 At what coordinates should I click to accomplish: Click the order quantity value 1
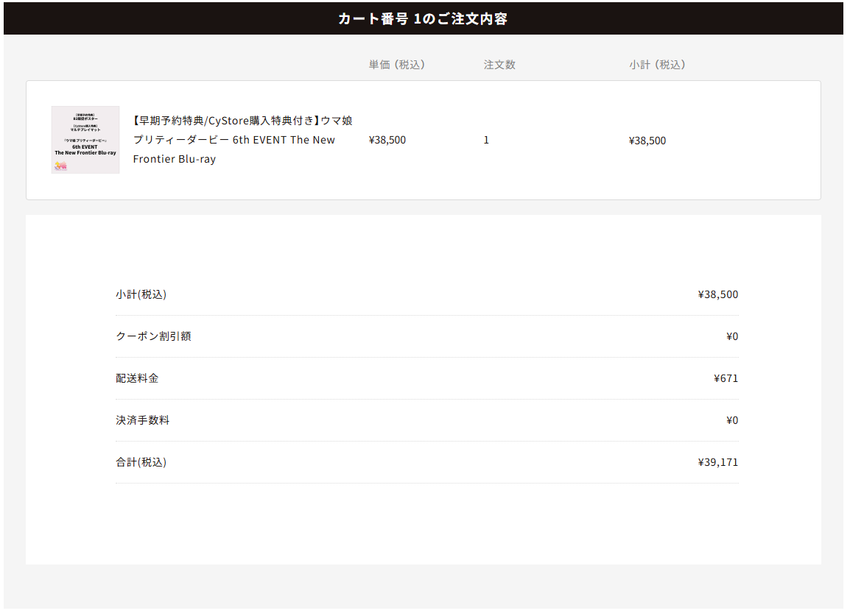(x=486, y=141)
